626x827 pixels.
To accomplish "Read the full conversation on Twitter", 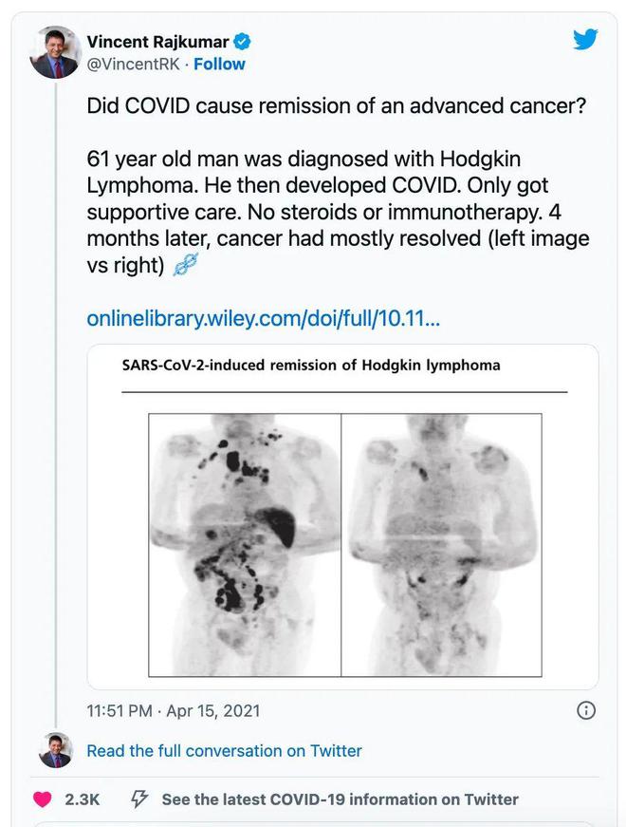I will pos(224,750).
